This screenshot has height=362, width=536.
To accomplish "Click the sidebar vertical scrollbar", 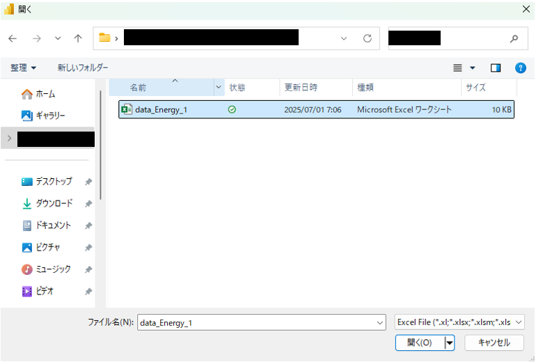I will click(100, 145).
